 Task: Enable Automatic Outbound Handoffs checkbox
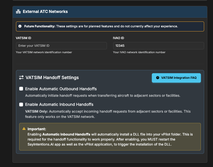(x=21, y=89)
